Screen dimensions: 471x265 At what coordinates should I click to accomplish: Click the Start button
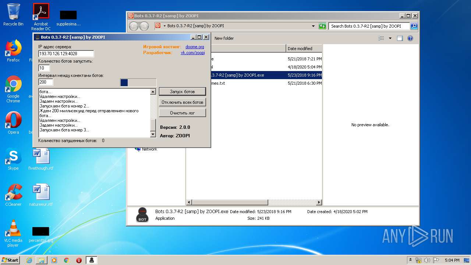[10, 260]
